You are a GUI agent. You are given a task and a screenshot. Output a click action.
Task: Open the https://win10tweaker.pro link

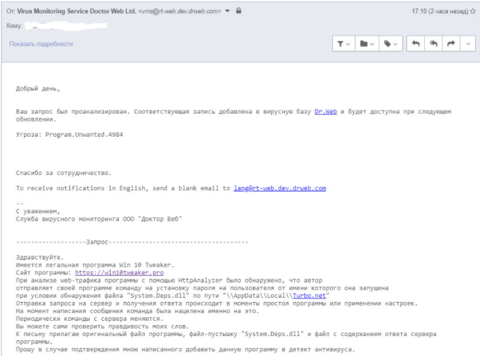pyautogui.click(x=119, y=272)
